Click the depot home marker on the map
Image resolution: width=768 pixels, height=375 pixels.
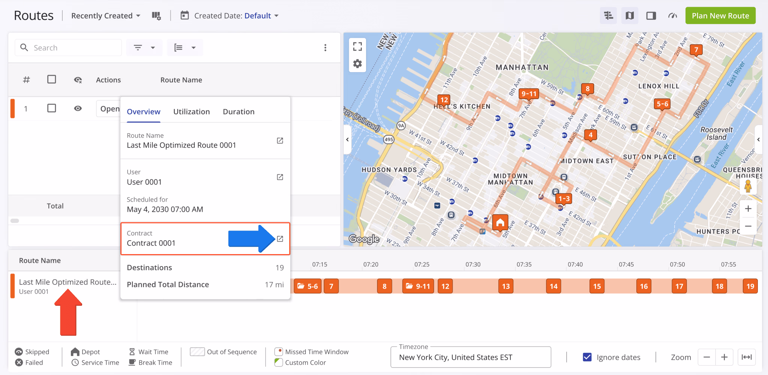pyautogui.click(x=500, y=222)
